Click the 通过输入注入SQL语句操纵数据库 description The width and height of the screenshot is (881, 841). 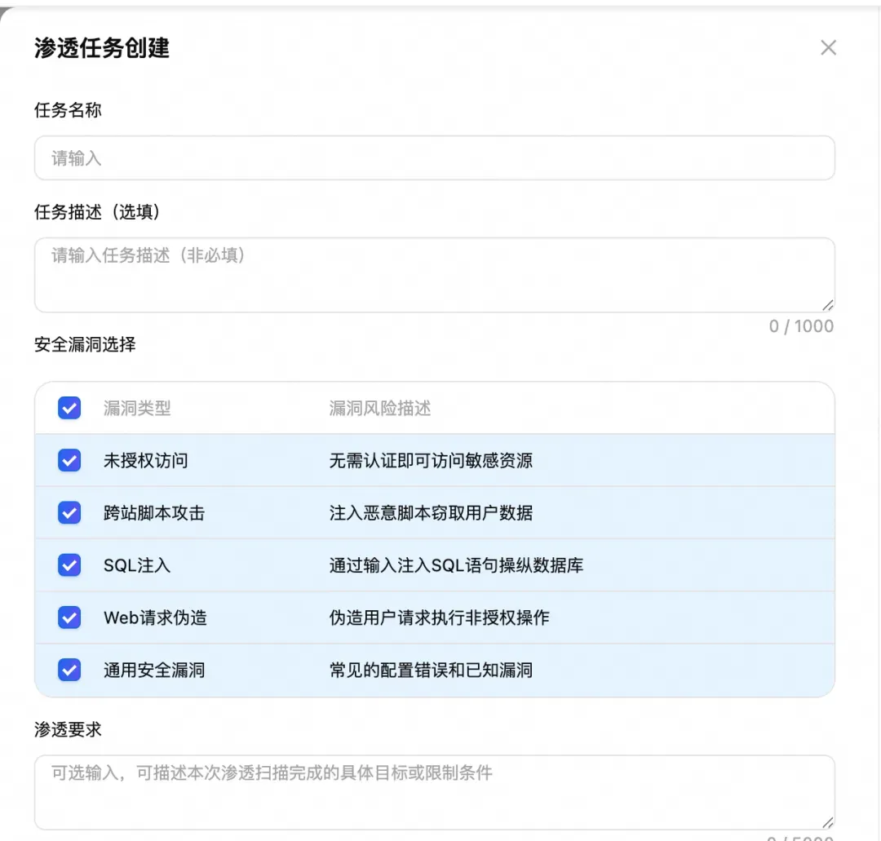456,565
